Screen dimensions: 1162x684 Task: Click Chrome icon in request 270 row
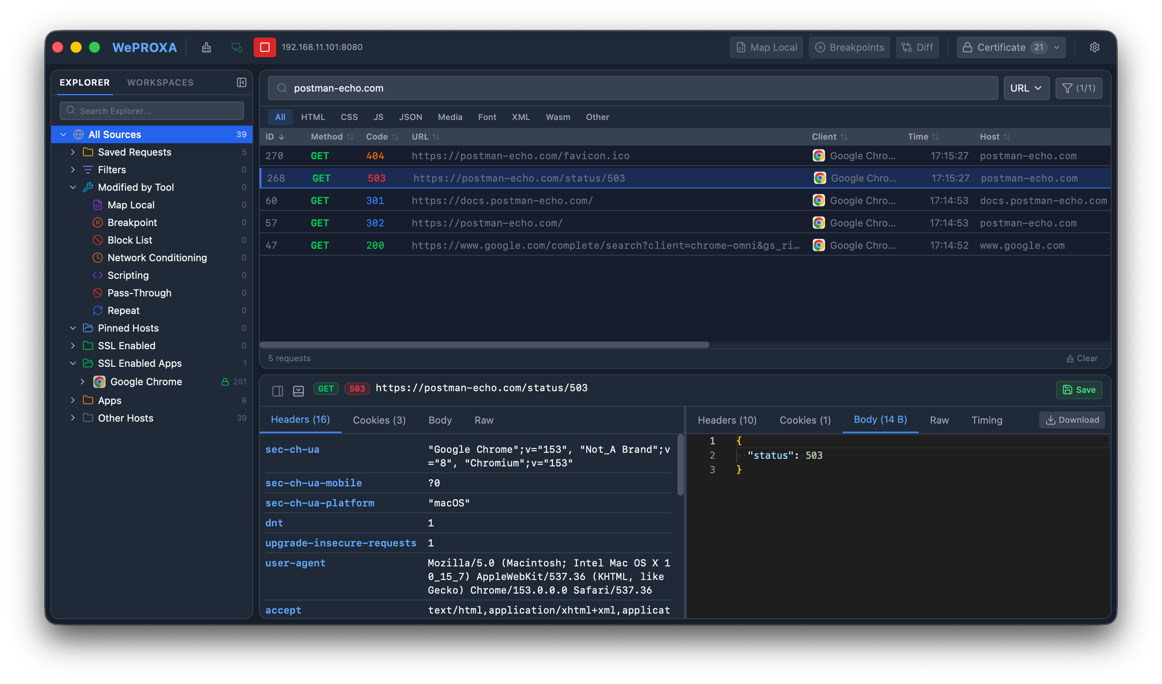coord(818,156)
